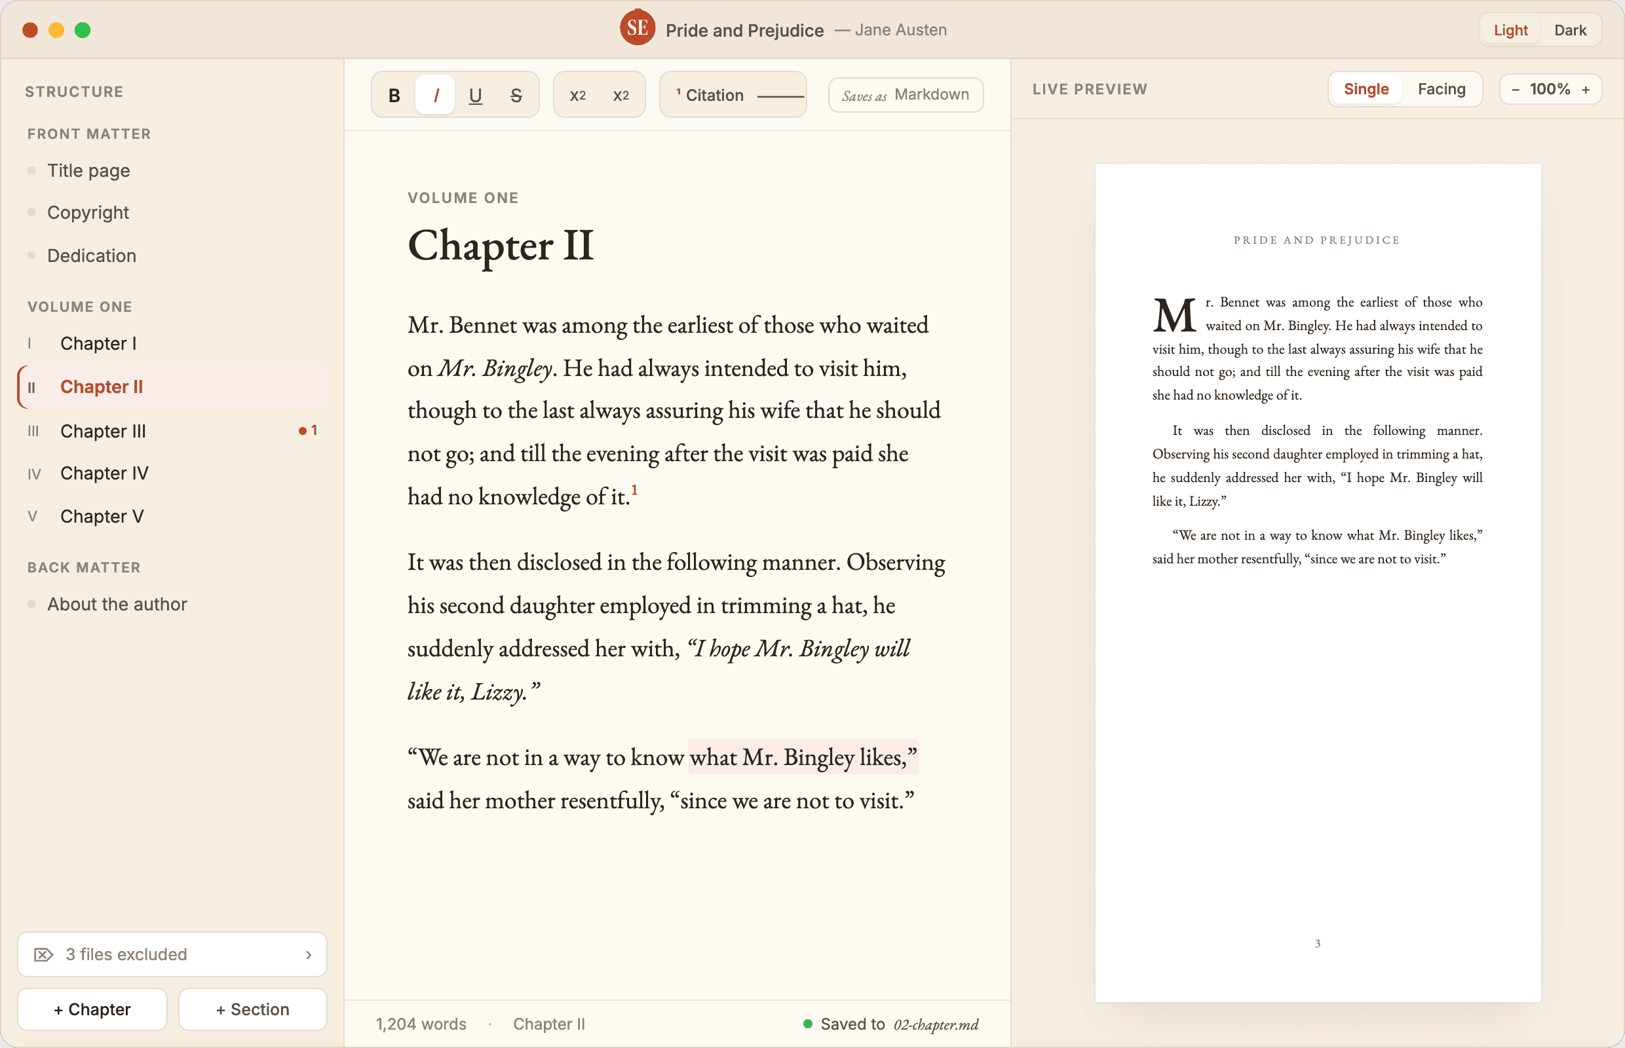The height and width of the screenshot is (1048, 1625).
Task: Click the Pride and Prejudice title
Action: click(744, 31)
